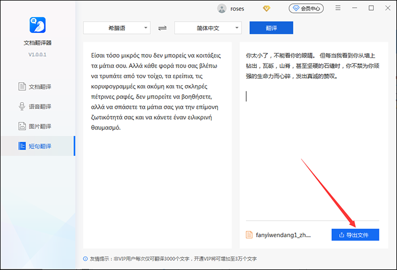Click the microphone icon beside 语音翻译

click(x=22, y=107)
